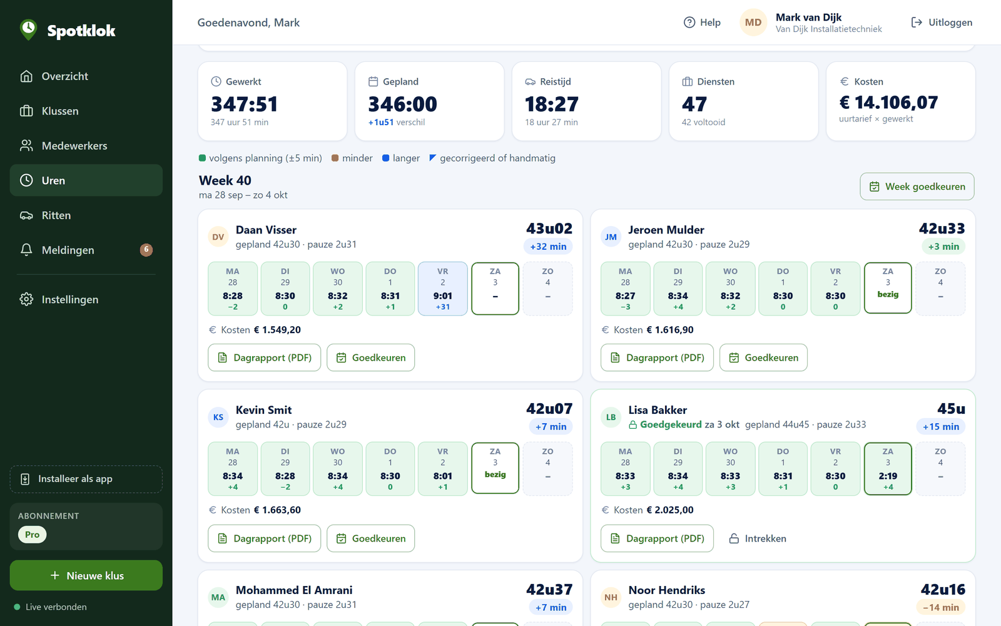Click Daan Visser's DV avatar
This screenshot has height=626, width=1001.
click(218, 237)
